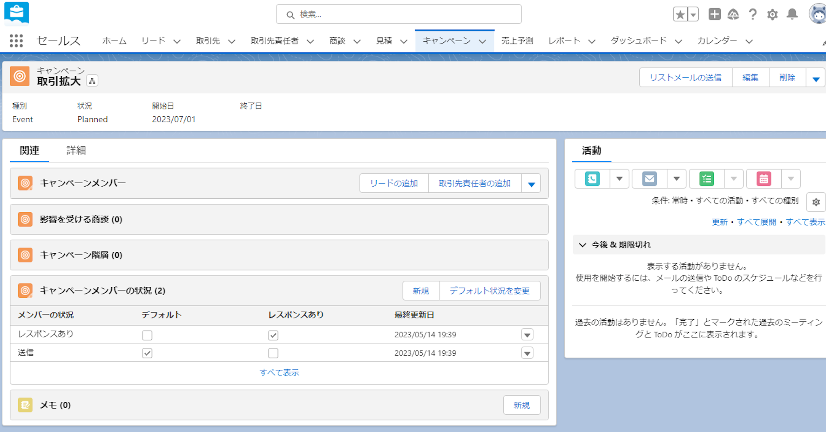The image size is (826, 432).
Task: Collapse the 今後 & 期限切れ section
Action: (x=582, y=245)
